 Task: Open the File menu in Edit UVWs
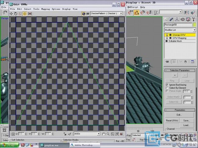click(12, 9)
